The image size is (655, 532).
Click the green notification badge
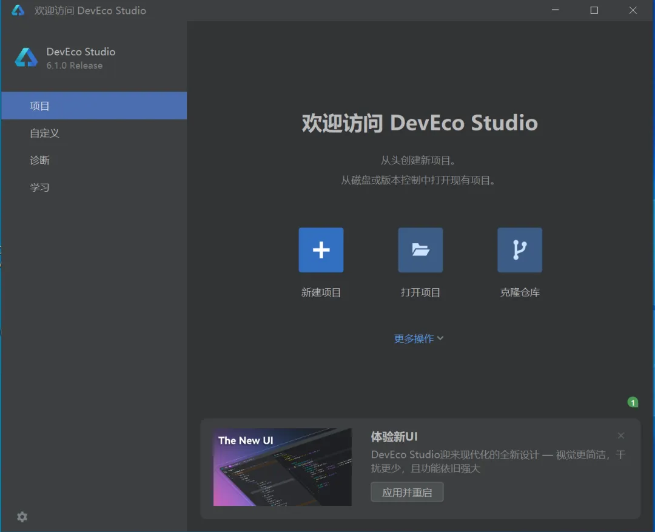[x=633, y=402]
